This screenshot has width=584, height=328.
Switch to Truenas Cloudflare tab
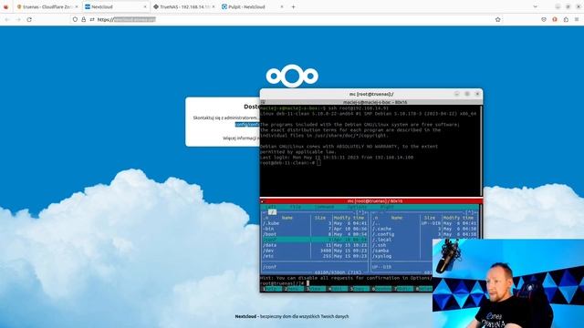tap(47, 6)
